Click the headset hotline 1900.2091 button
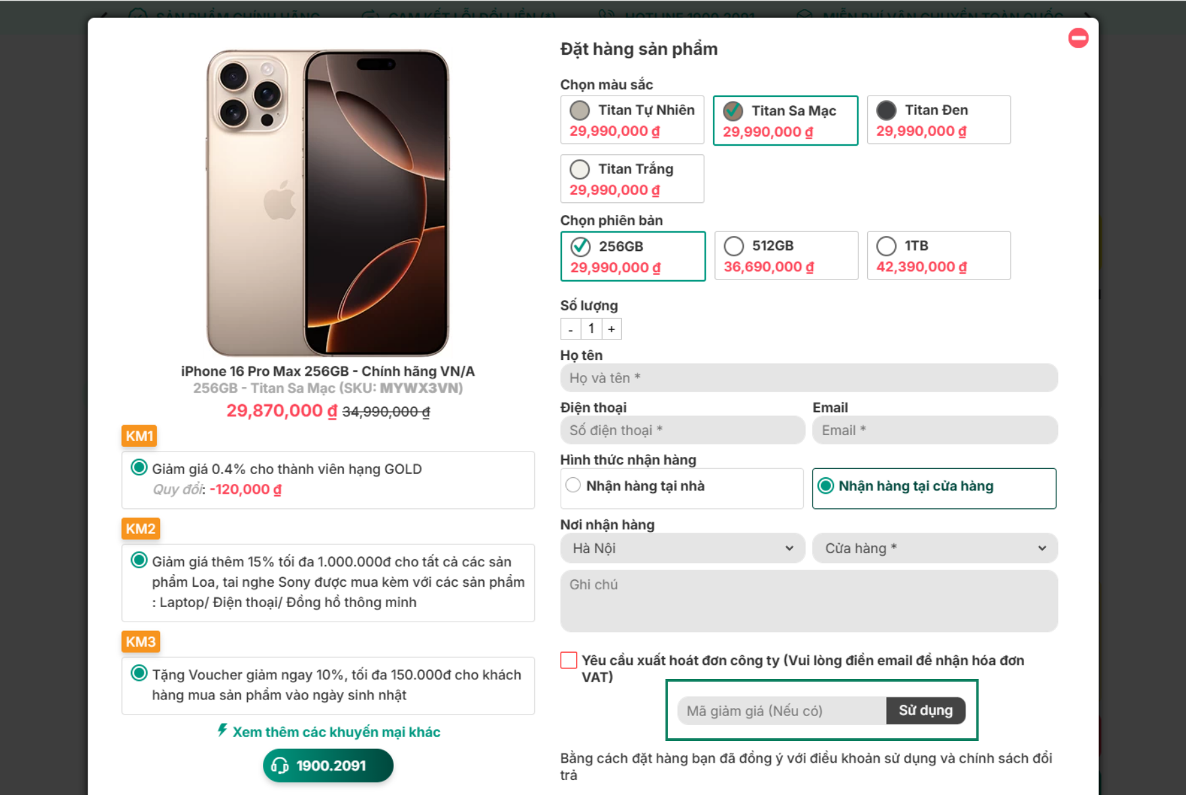Viewport: 1186px width, 795px height. coord(328,765)
